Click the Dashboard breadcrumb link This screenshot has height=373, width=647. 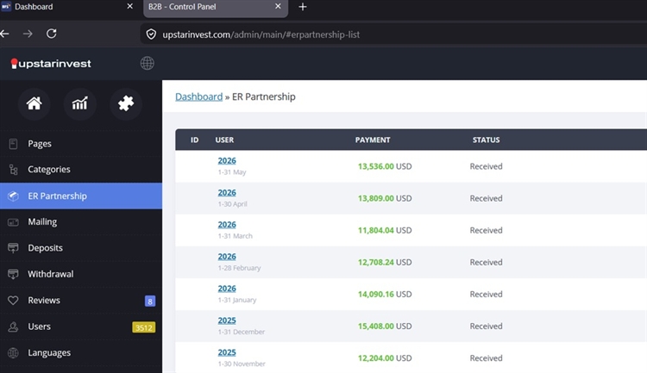tap(199, 96)
